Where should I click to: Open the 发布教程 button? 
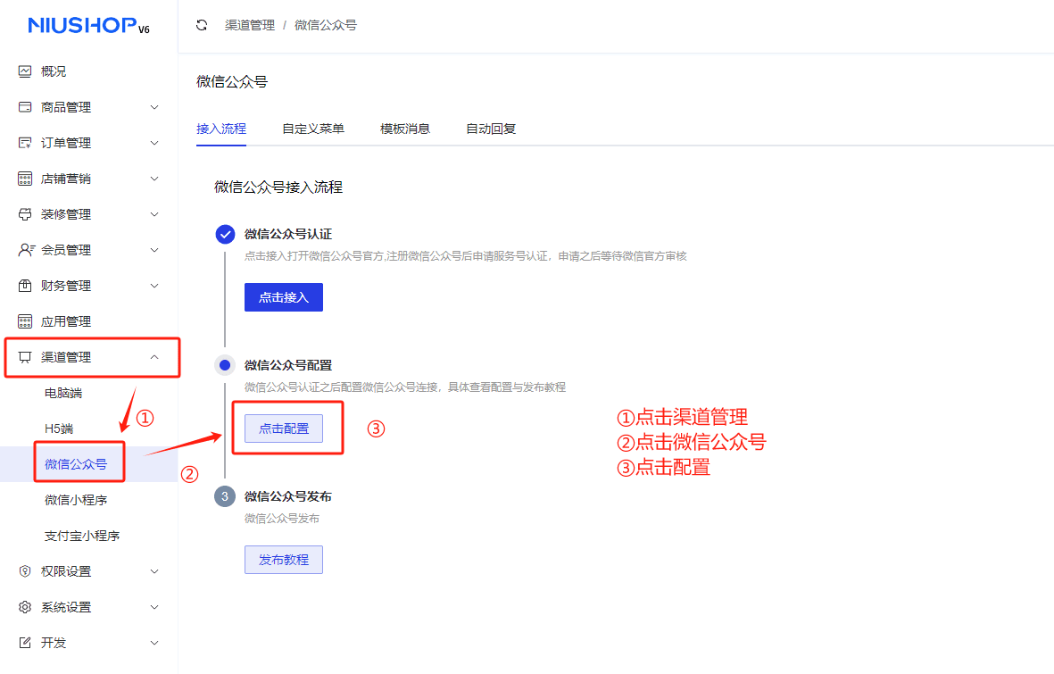[x=284, y=560]
